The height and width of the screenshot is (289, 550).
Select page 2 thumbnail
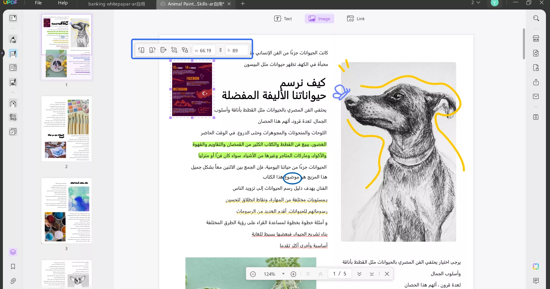click(x=66, y=129)
